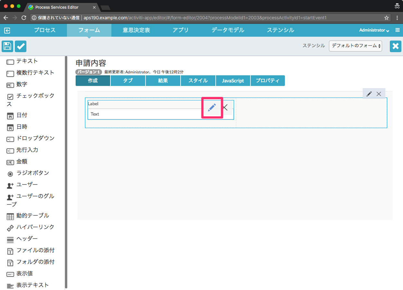Edit the container using top-right pencil icon

(369, 94)
